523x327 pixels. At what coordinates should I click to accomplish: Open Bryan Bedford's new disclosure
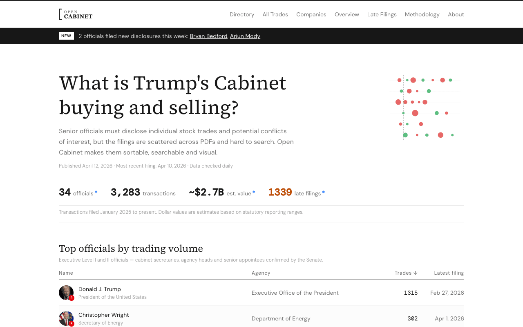click(x=208, y=36)
